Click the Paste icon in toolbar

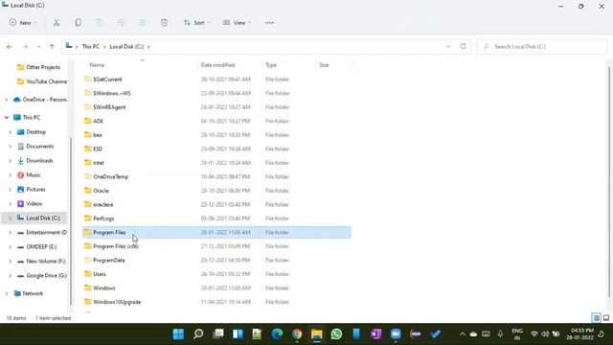click(x=100, y=23)
